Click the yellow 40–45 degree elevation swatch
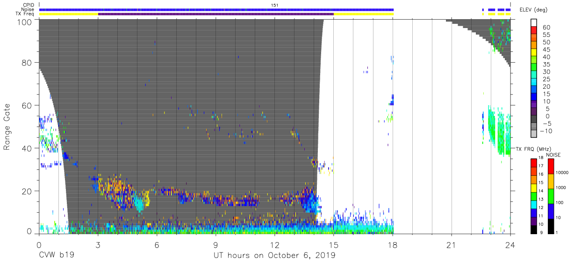574x265 pixels. tap(534, 53)
